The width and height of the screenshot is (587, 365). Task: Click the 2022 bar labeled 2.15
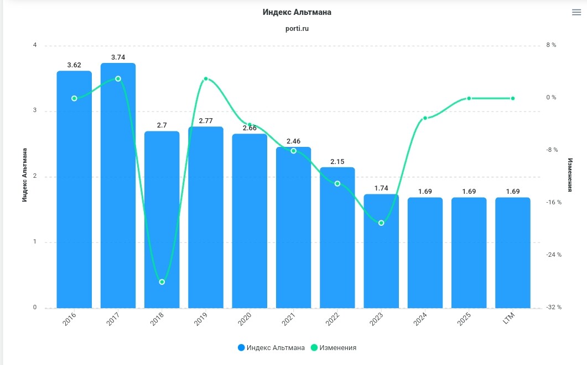pyautogui.click(x=337, y=243)
